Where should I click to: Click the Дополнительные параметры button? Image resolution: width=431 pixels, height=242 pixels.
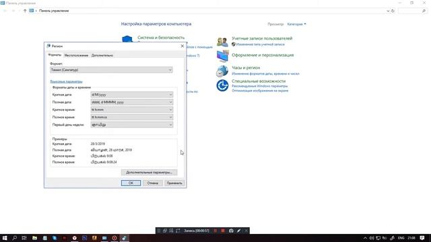click(149, 172)
